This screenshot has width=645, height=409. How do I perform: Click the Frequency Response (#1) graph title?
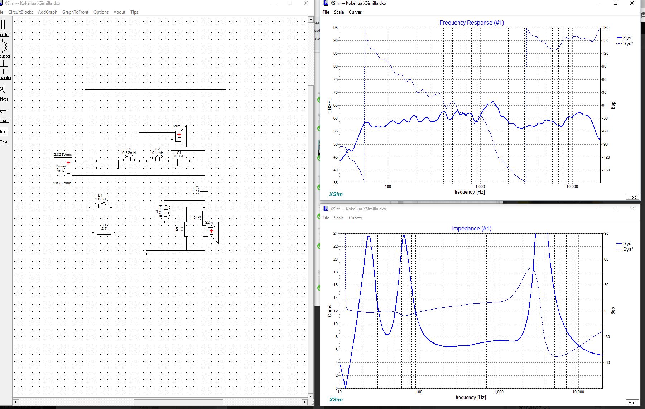click(471, 23)
